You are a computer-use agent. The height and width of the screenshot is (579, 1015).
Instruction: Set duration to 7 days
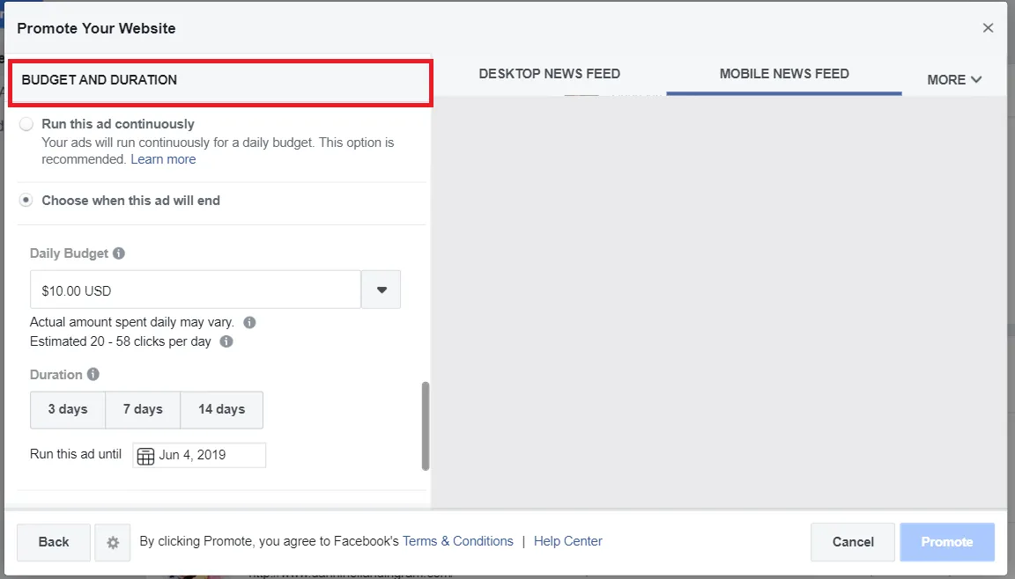(x=143, y=409)
